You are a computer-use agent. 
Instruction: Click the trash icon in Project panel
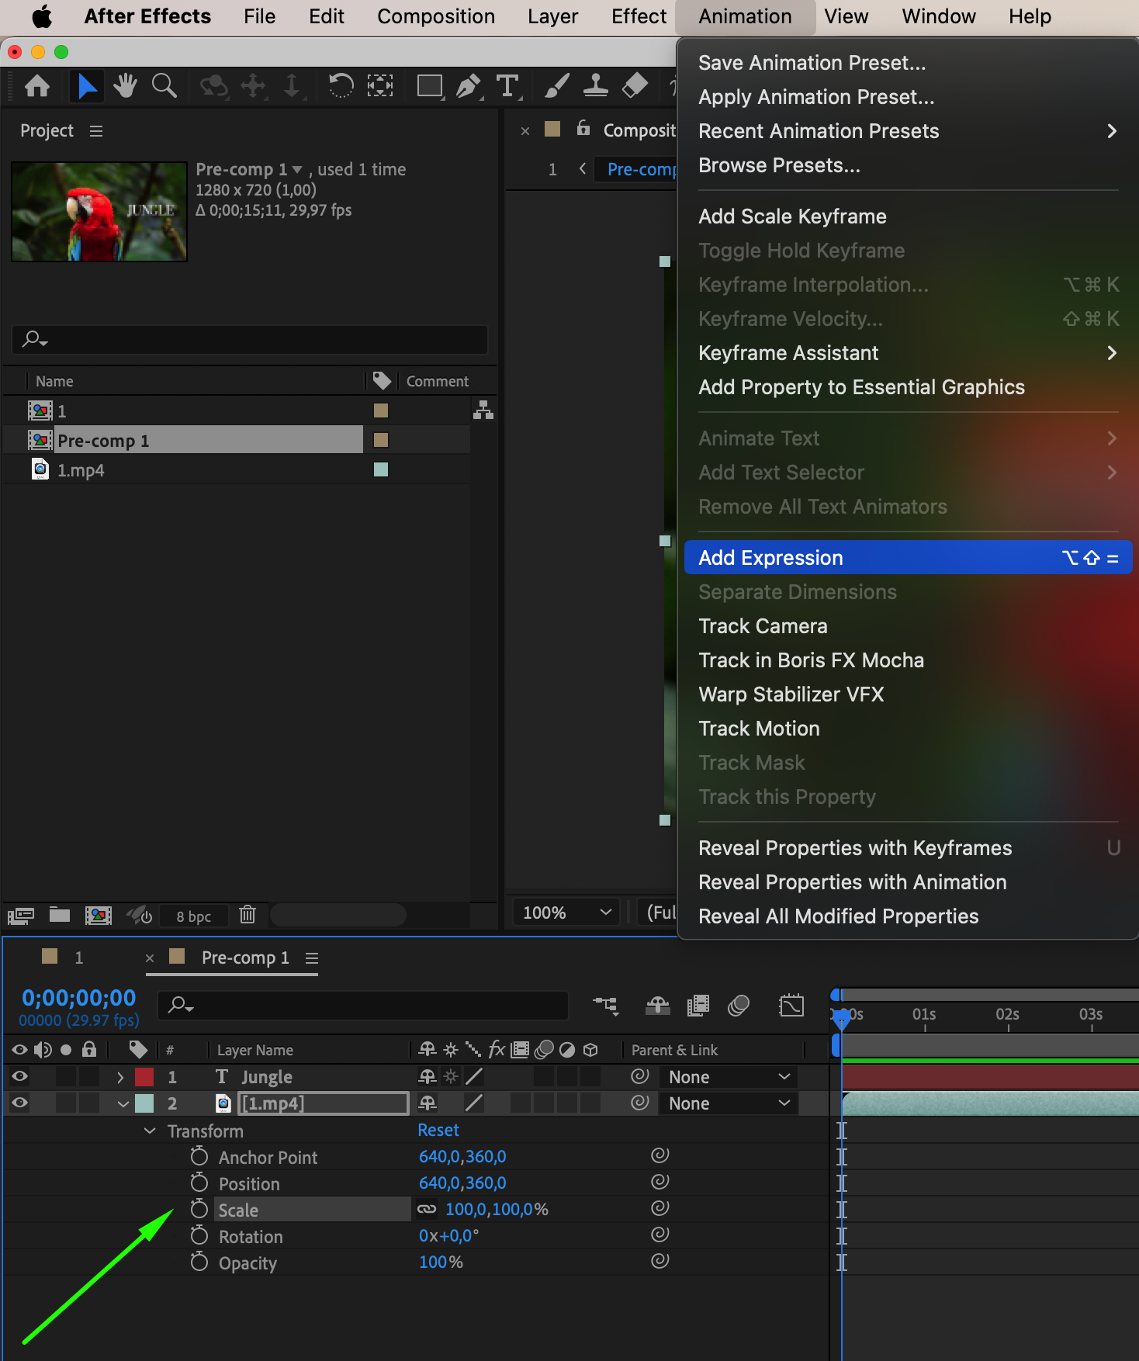(248, 915)
